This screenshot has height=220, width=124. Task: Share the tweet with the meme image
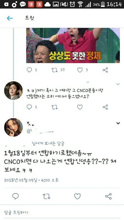(x=105, y=70)
